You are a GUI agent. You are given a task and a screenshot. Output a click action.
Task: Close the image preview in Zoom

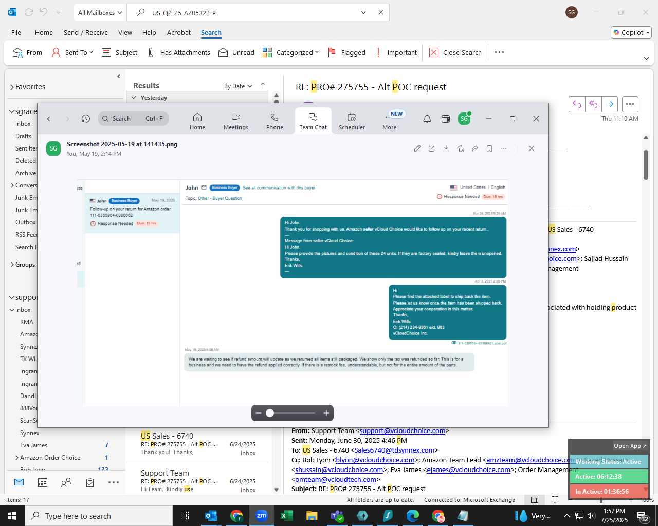pyautogui.click(x=532, y=148)
